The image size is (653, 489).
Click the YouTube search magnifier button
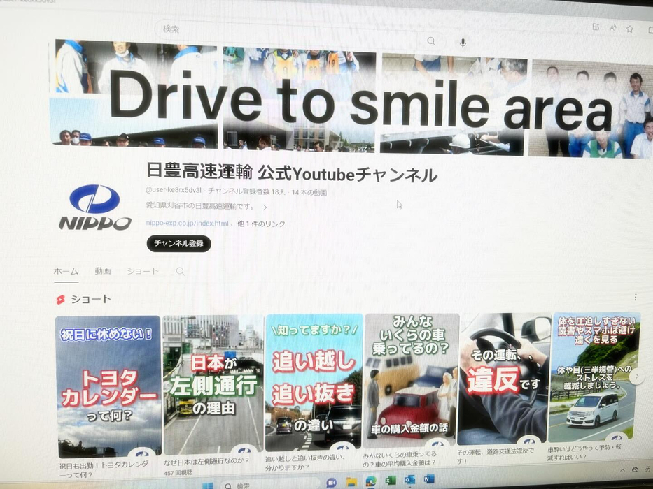(x=431, y=41)
